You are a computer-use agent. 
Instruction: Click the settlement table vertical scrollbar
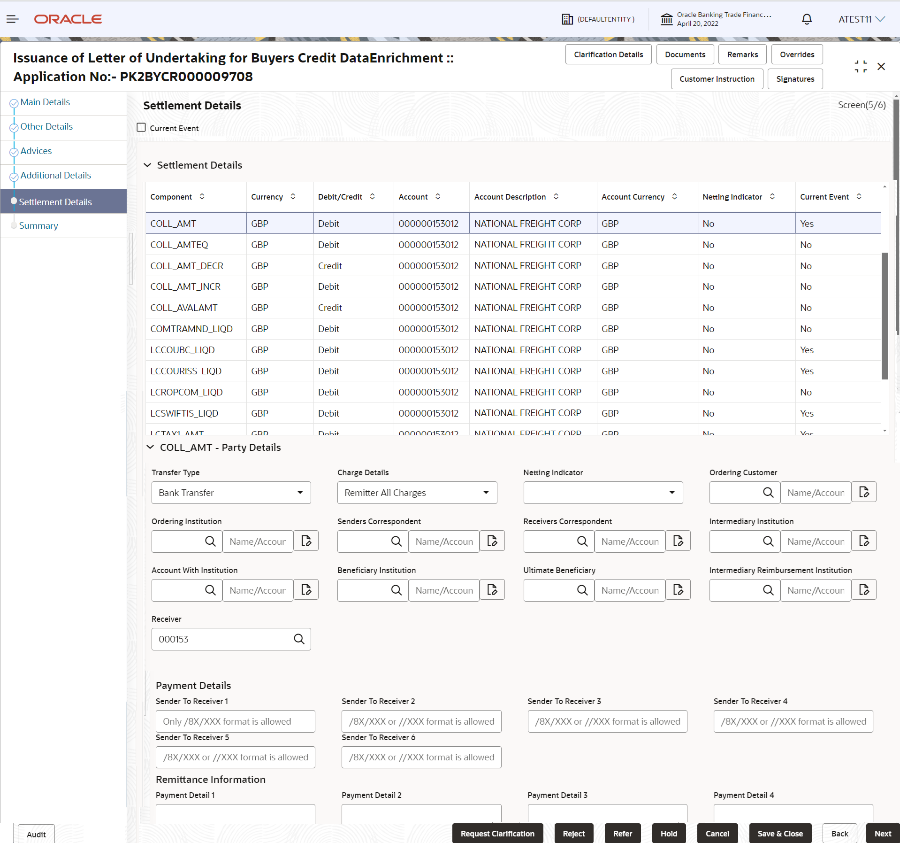(x=885, y=316)
